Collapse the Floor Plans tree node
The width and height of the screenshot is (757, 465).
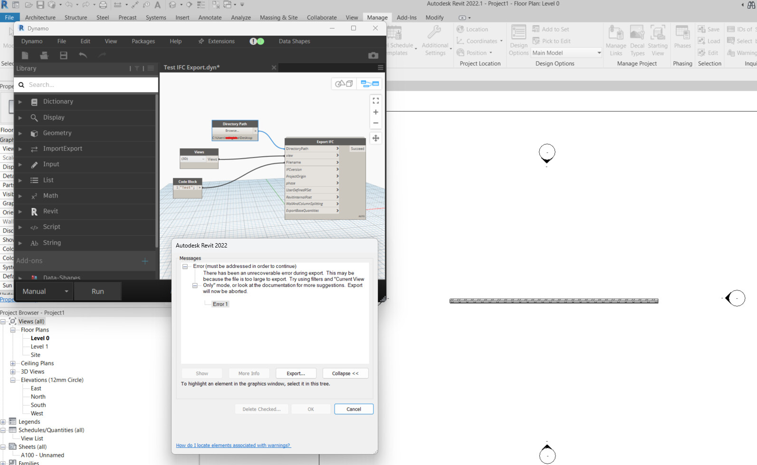(13, 330)
